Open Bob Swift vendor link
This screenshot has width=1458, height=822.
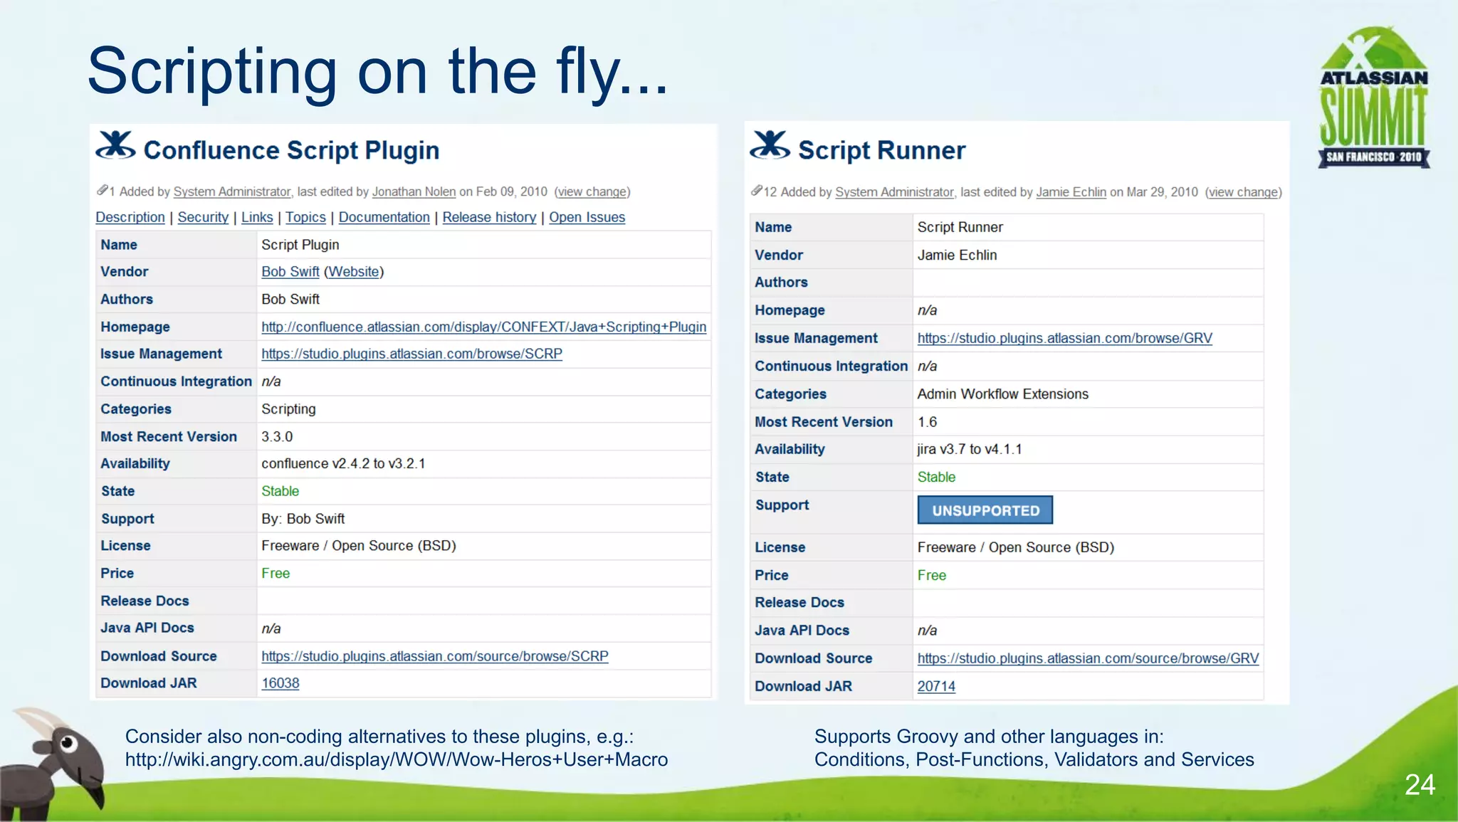[290, 272]
